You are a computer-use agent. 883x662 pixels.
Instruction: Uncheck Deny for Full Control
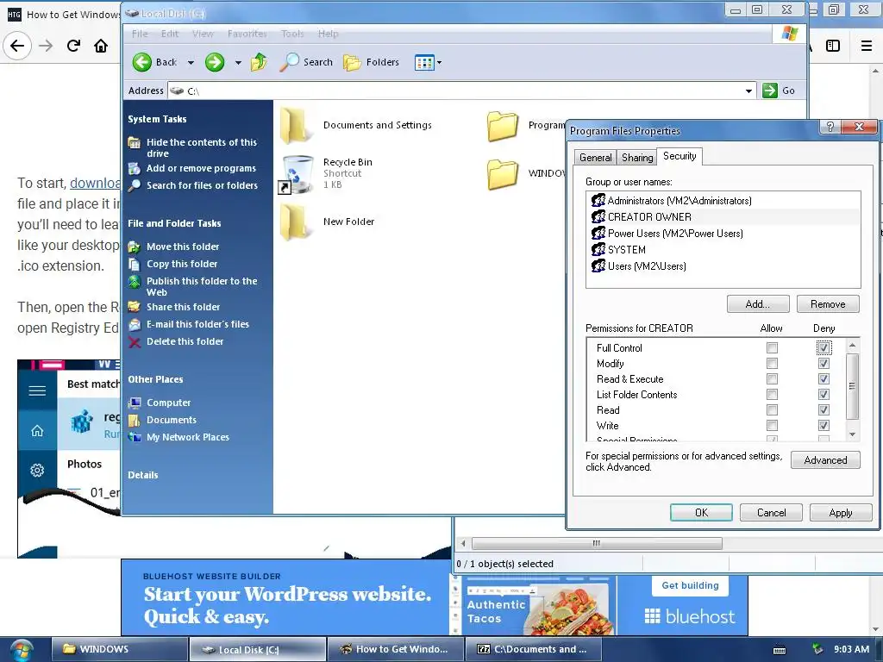point(824,348)
